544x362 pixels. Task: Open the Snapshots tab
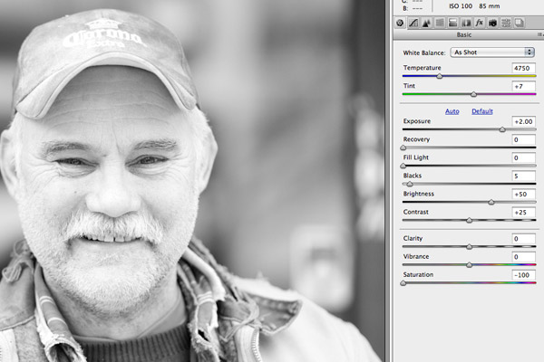point(519,23)
